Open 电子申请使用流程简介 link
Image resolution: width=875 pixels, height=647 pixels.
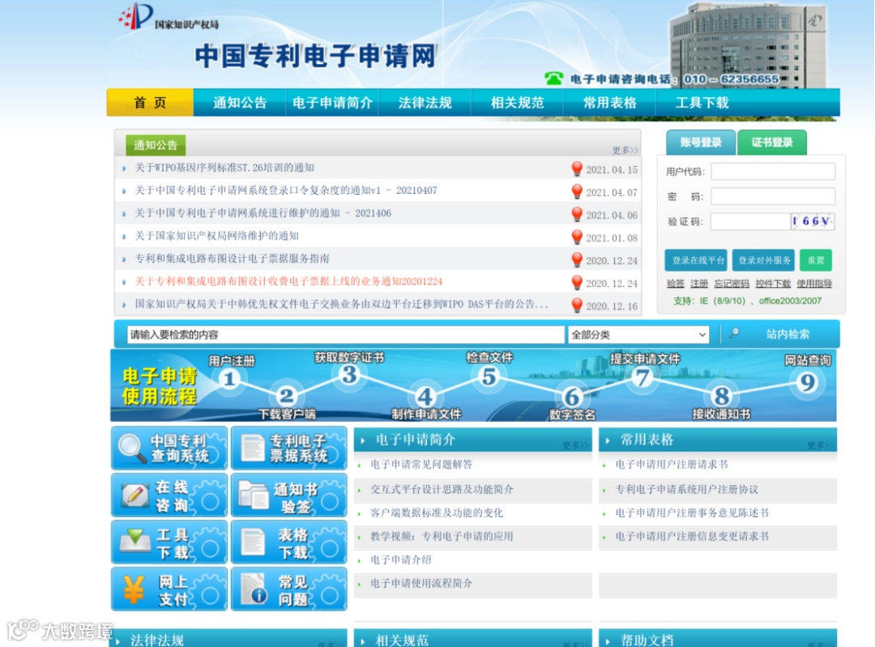click(x=421, y=584)
